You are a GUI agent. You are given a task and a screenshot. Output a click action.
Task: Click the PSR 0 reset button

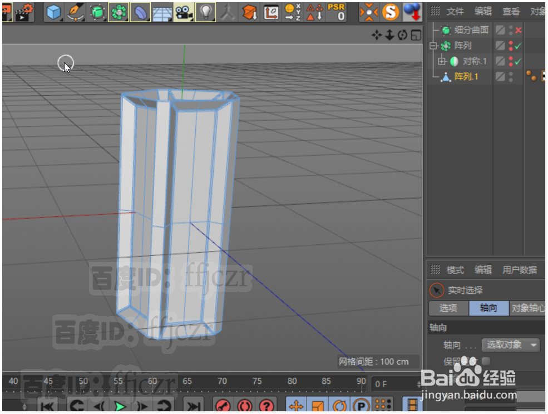336,12
